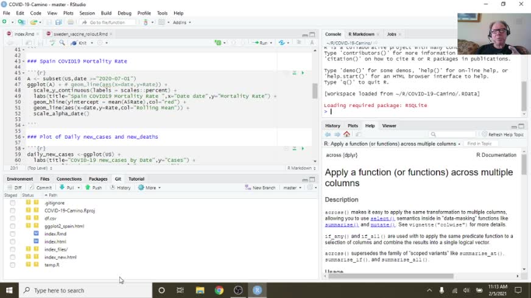
Task: Open the Addins dropdown
Action: (x=182, y=23)
